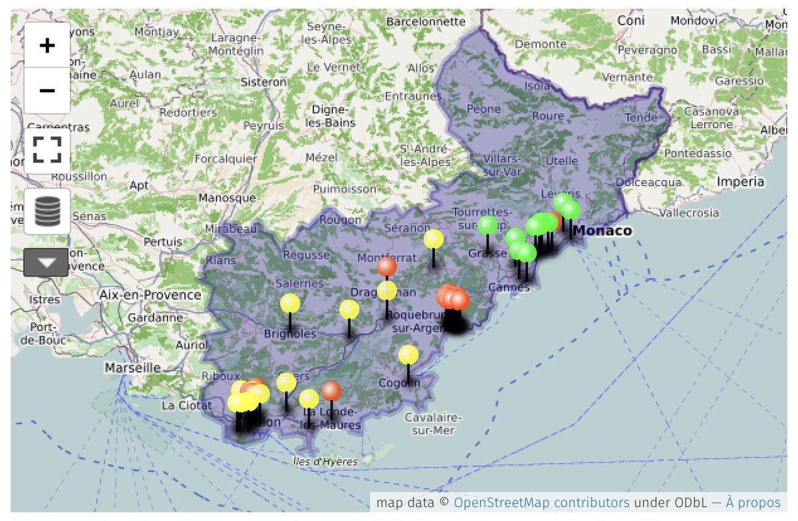Click the Cavalaire-sur-Mer map label

pos(433,423)
